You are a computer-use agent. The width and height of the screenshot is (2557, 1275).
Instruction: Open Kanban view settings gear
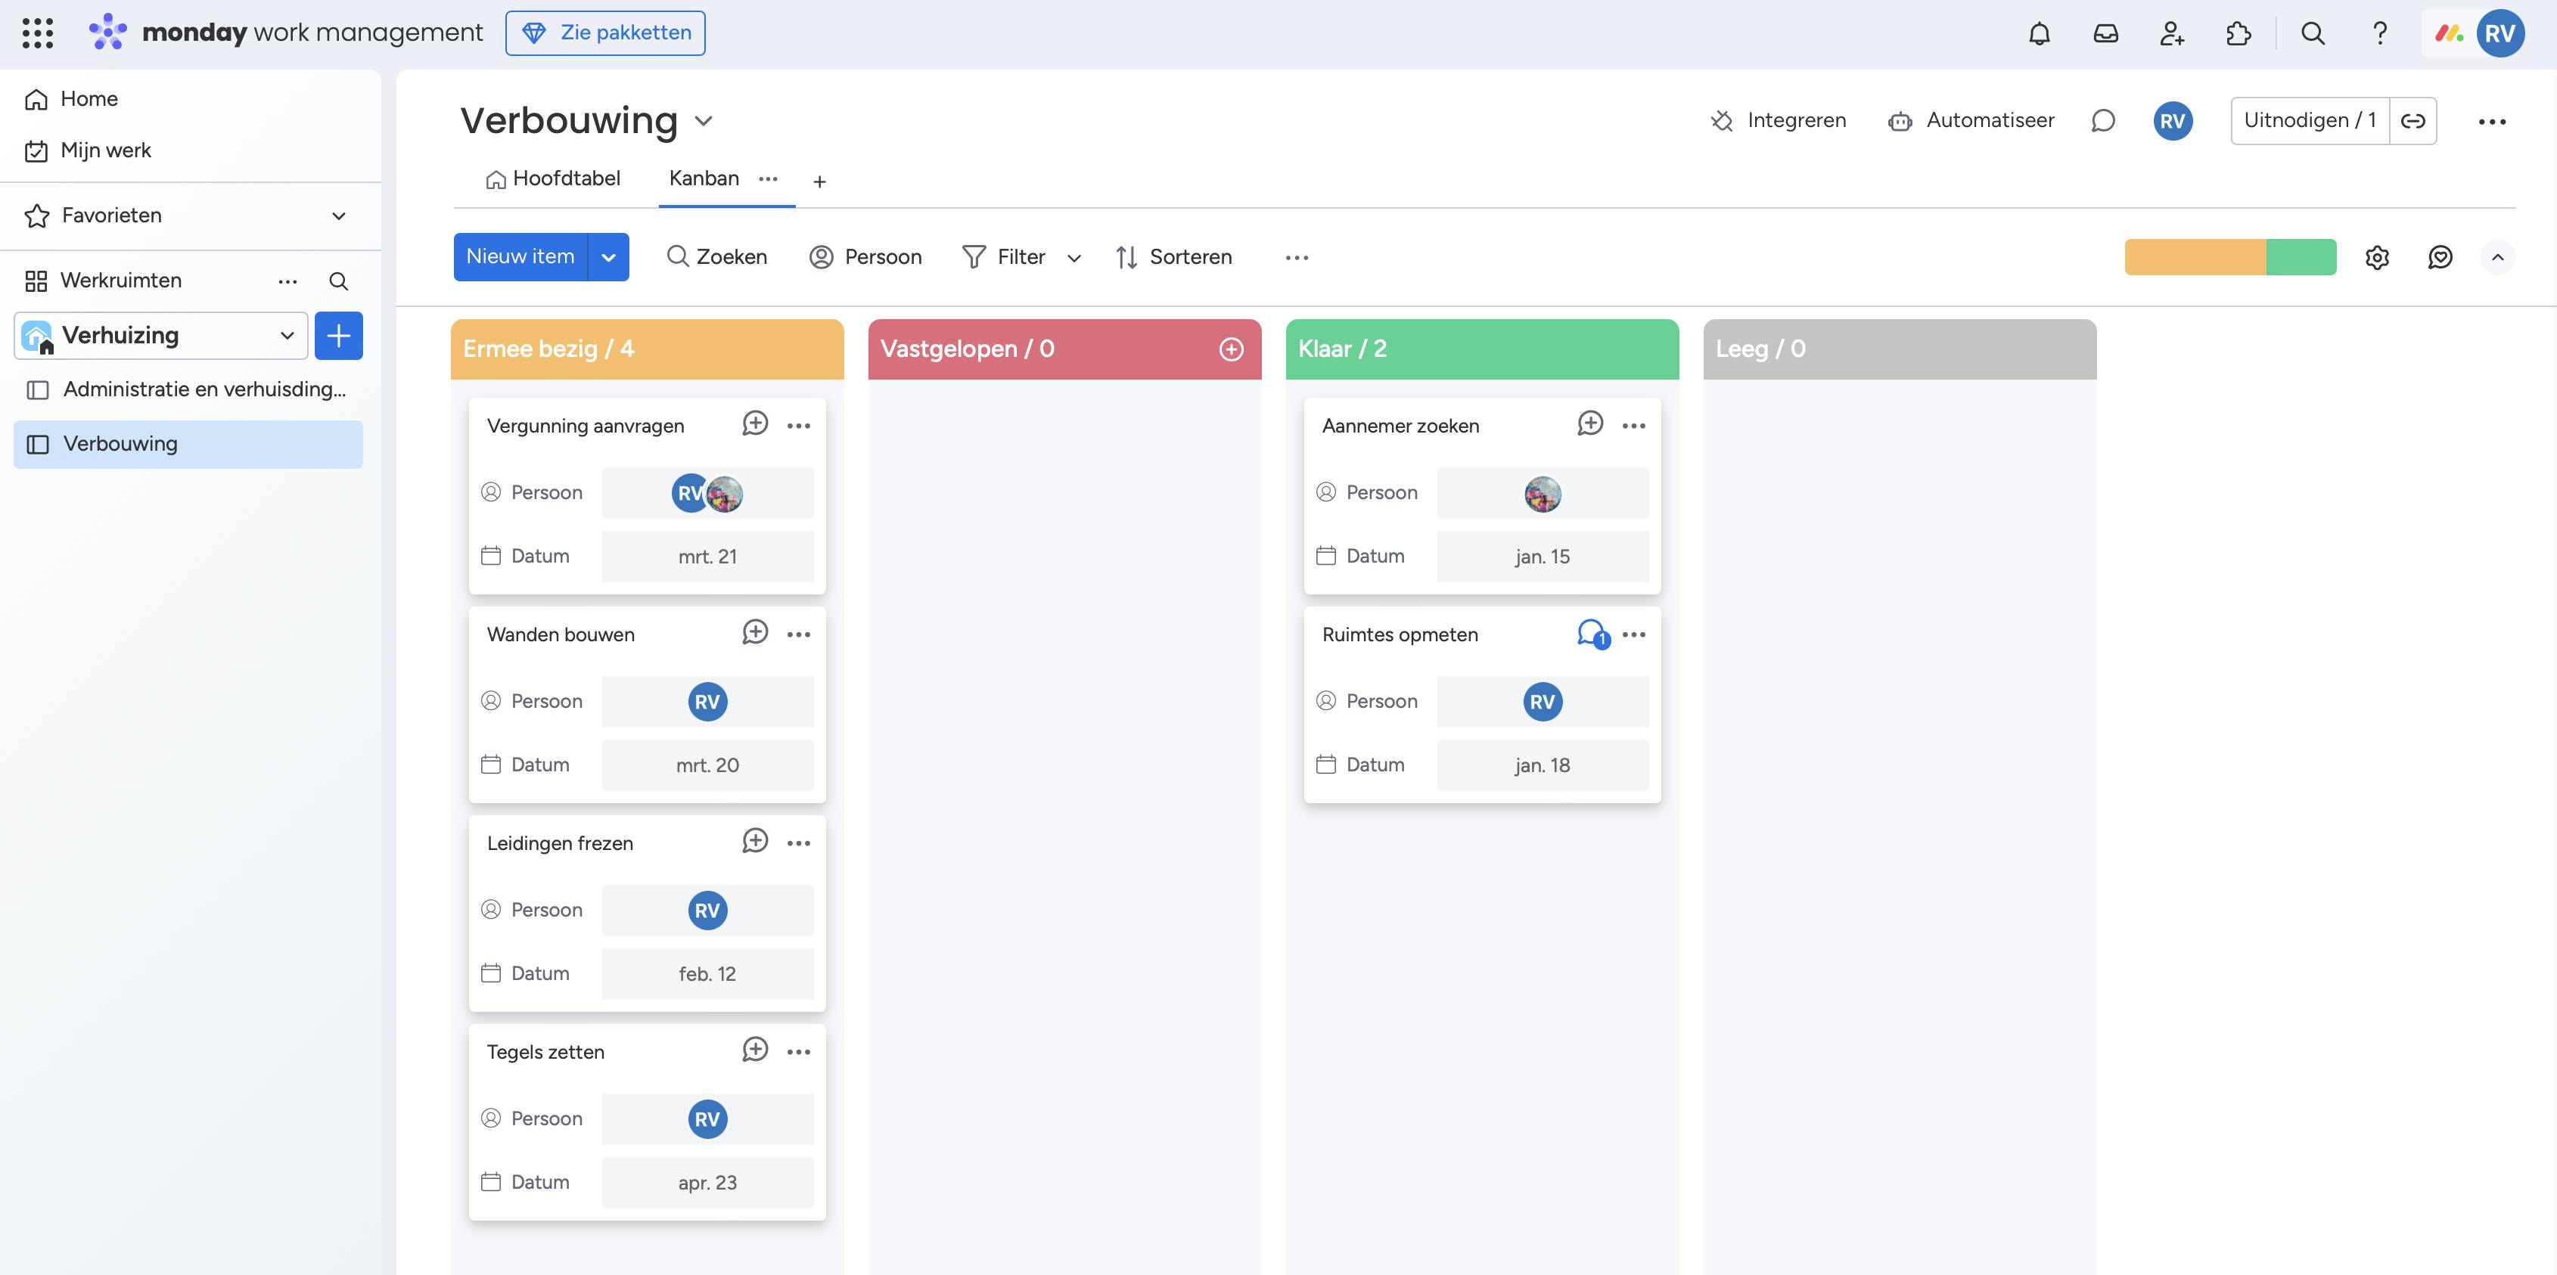point(2376,258)
